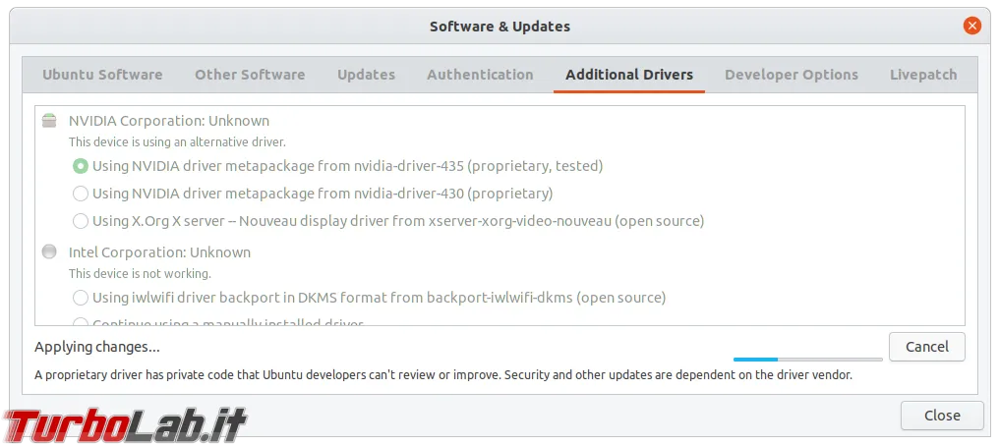Switch to the Ubuntu Software tab
Viewport: 1000px width, 446px height.
tap(102, 75)
